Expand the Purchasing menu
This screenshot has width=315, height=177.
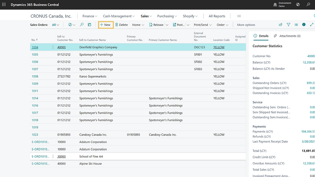click(x=167, y=16)
